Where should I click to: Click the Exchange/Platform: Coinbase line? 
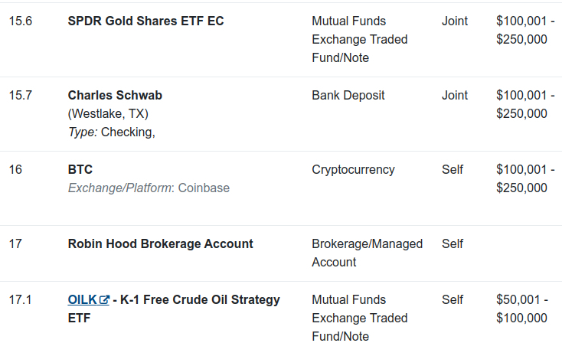(x=149, y=188)
